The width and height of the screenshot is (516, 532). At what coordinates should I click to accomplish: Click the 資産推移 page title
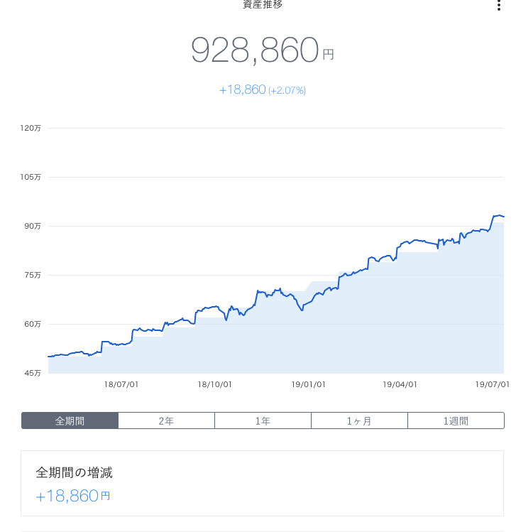263,5
